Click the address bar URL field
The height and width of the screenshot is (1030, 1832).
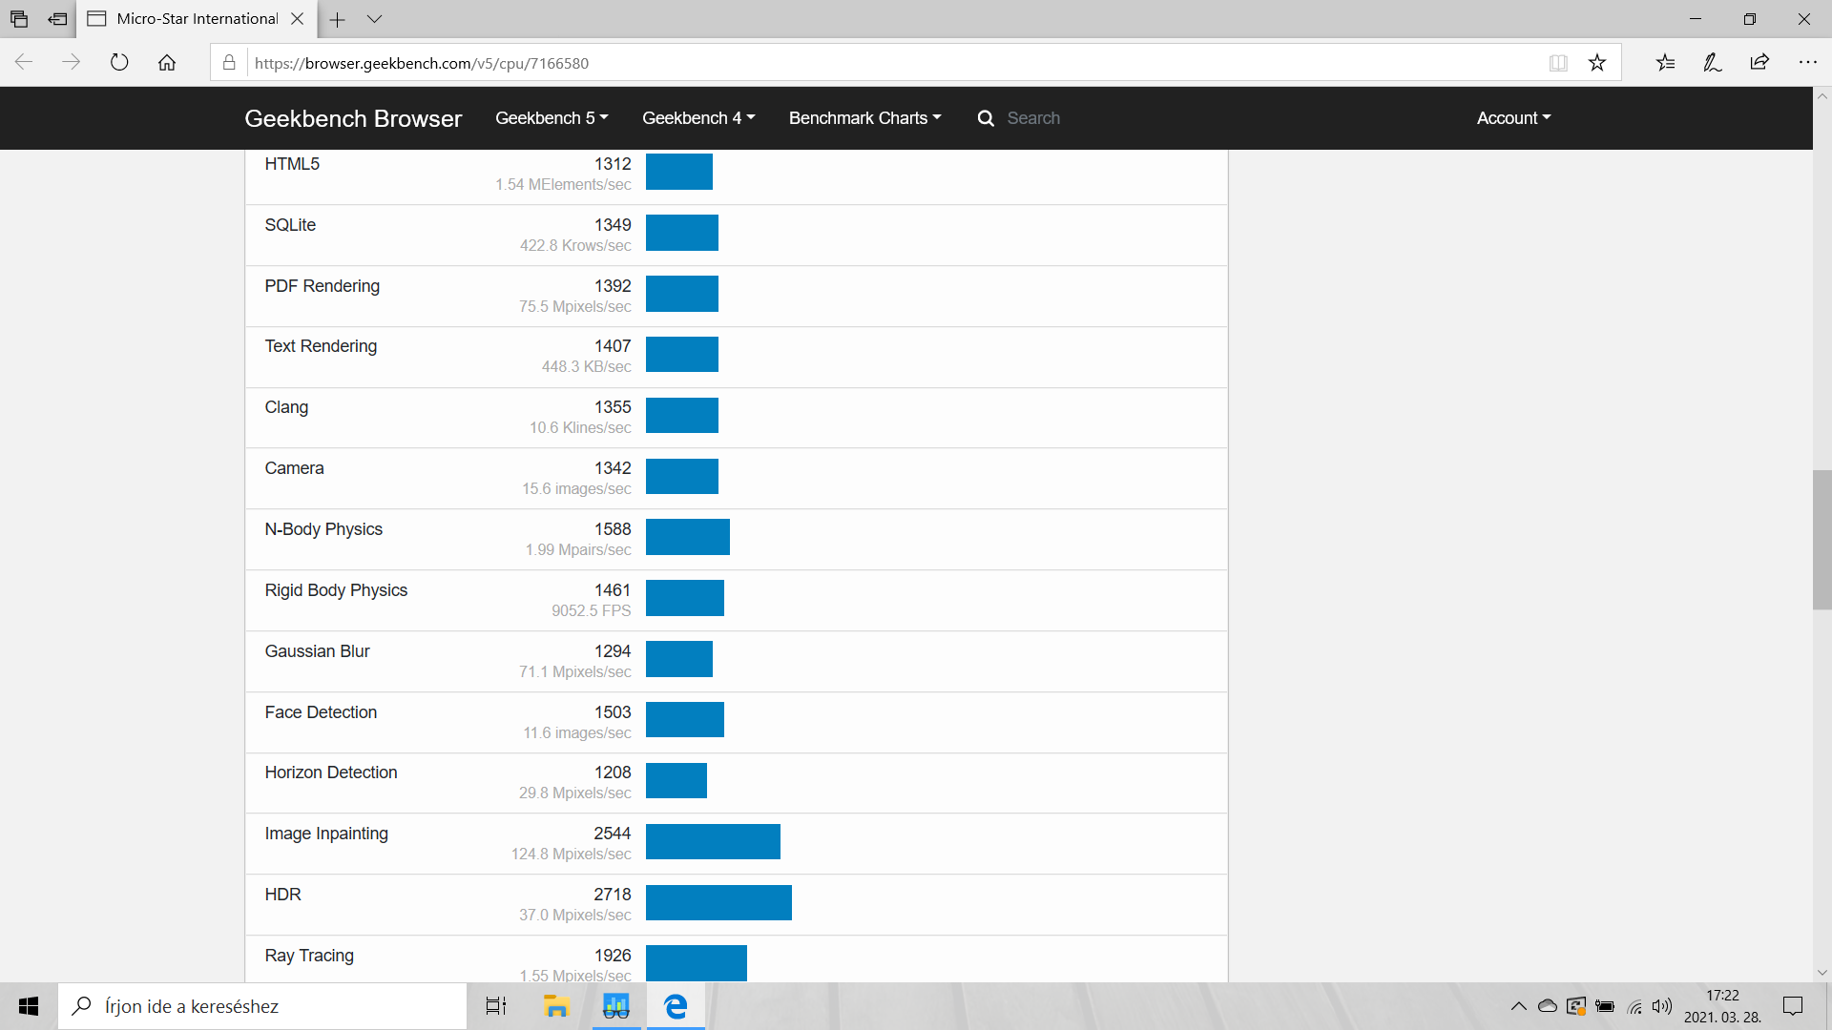coord(859,63)
